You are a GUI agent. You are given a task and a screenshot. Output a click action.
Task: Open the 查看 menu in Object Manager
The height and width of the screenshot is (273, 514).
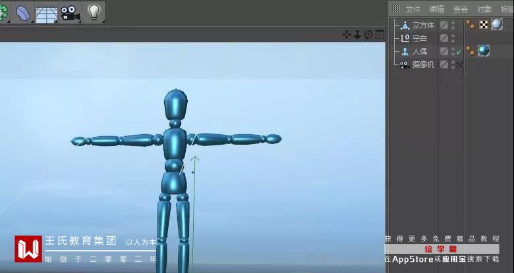click(461, 9)
